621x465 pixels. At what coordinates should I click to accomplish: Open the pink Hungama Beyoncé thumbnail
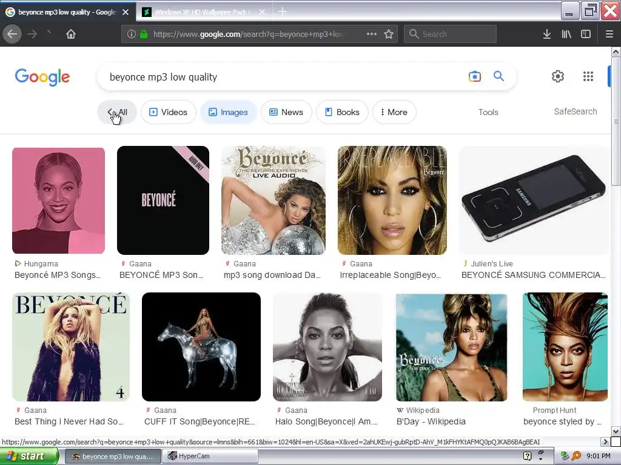coord(59,200)
